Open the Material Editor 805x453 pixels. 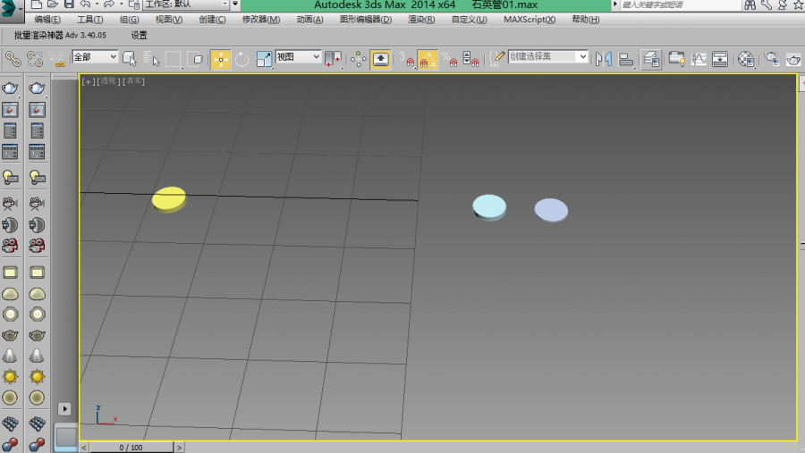pos(747,59)
